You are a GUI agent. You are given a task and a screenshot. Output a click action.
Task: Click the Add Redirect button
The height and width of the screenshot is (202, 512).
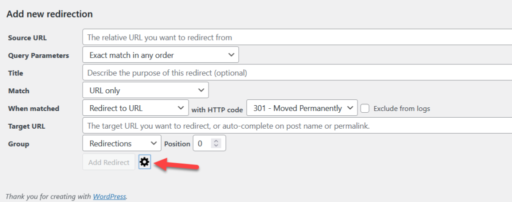[x=108, y=162]
